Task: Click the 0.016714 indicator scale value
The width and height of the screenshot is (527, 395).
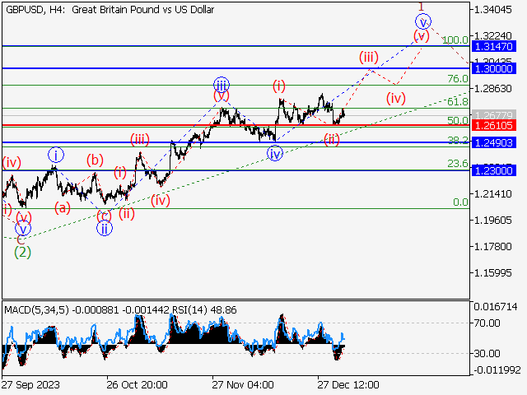Action: click(496, 307)
